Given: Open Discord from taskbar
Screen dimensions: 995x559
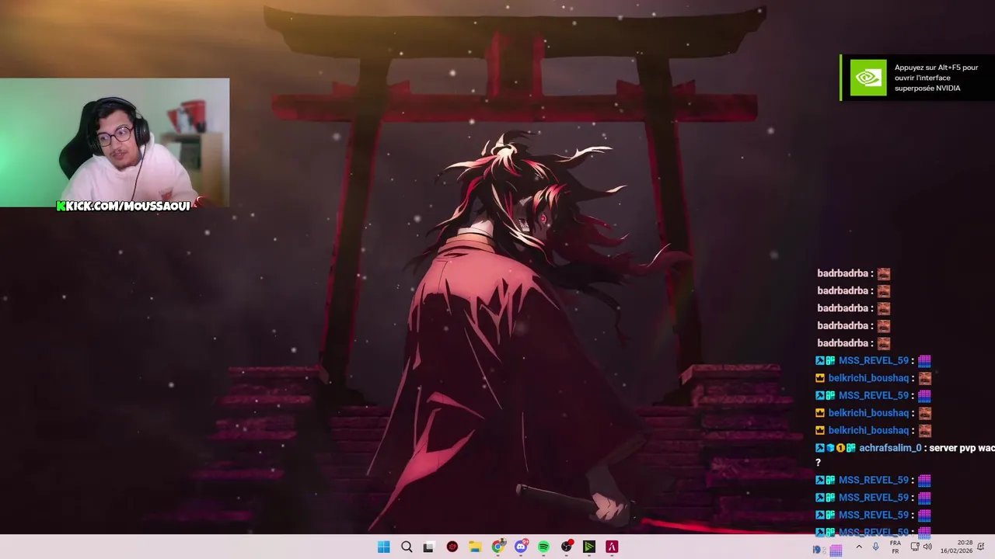Looking at the screenshot, I should coord(521,547).
